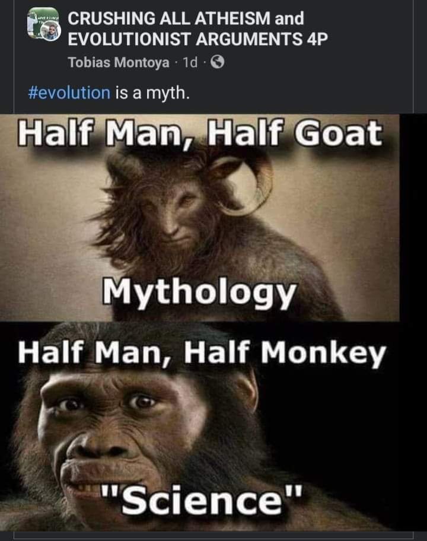The height and width of the screenshot is (541, 427).
Task: Open the CRUSHING ALL ATHEISM group title
Action: pyautogui.click(x=186, y=18)
